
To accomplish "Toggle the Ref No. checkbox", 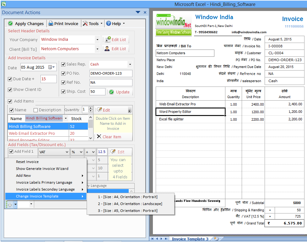I will 63,82.
